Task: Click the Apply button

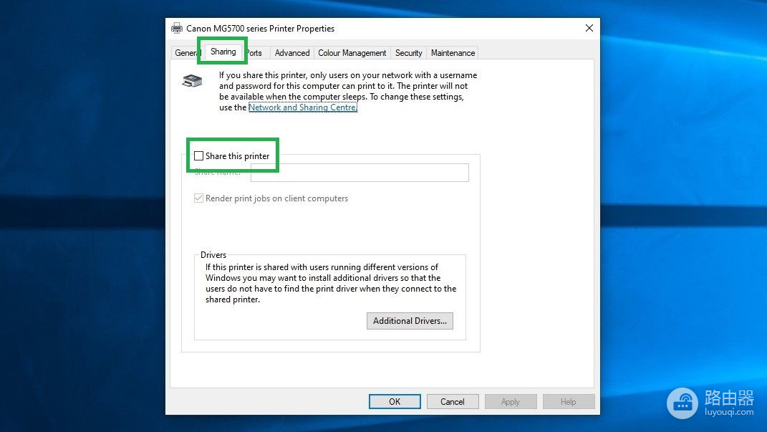Action: 510,402
